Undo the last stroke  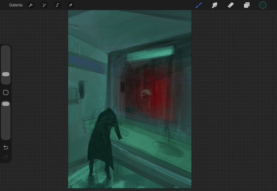click(6, 147)
